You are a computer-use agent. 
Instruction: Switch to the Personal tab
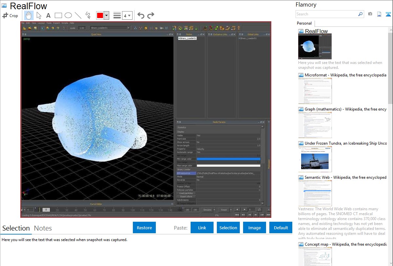click(304, 23)
